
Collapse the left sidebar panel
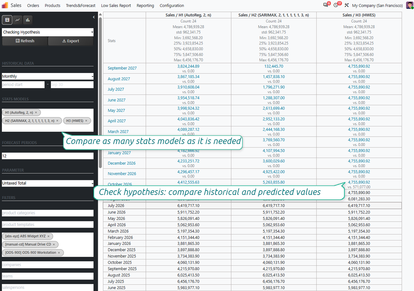(94, 17)
